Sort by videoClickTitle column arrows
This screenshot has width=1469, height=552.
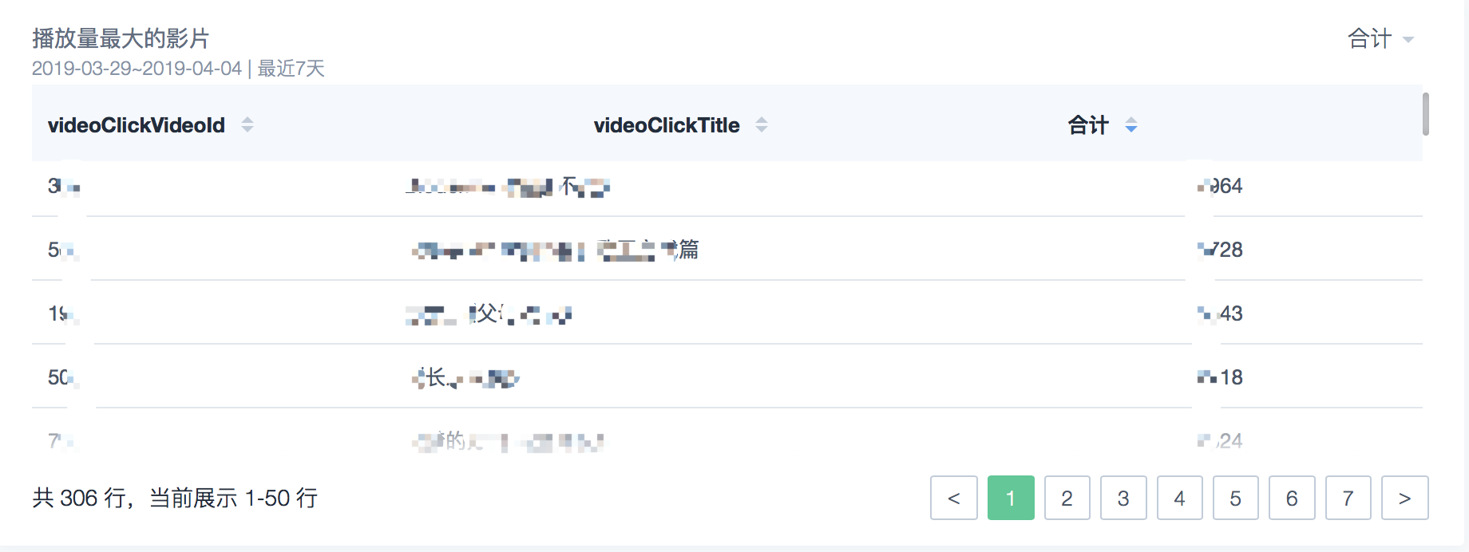click(x=762, y=124)
